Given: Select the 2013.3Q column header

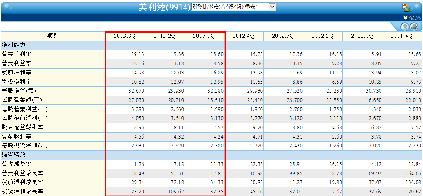Looking at the screenshot, I should (124, 36).
